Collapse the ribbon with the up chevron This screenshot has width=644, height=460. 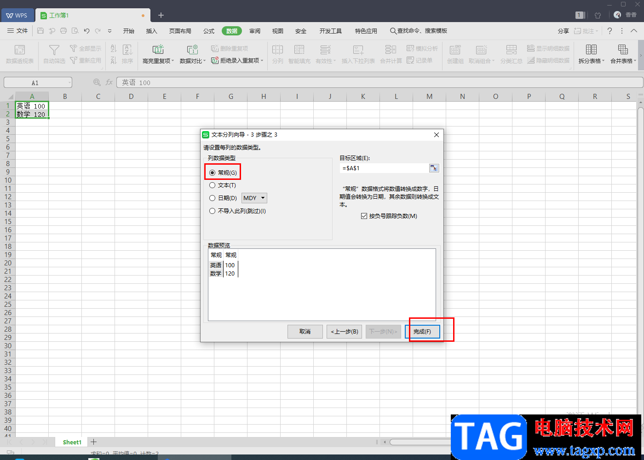pos(634,31)
